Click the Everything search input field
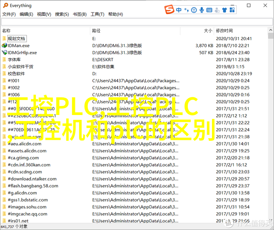 pos(137,22)
